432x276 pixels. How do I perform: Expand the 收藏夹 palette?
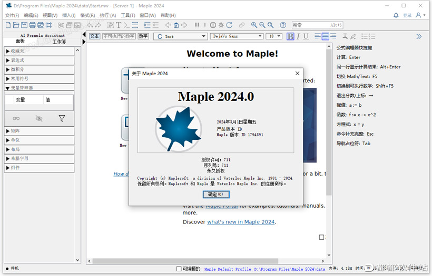tap(40, 51)
